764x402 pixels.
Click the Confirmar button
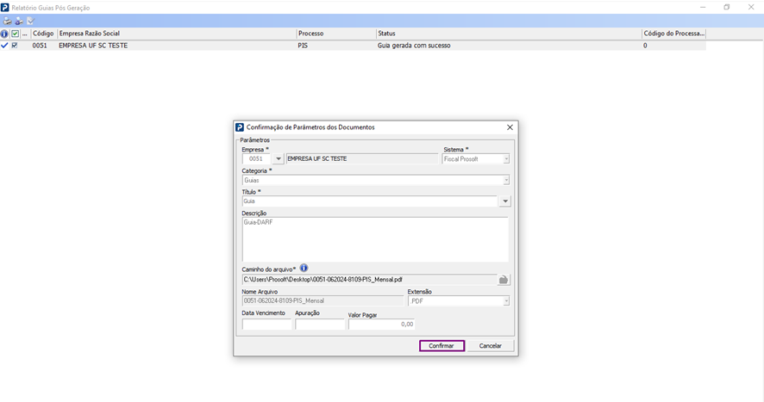coord(441,345)
